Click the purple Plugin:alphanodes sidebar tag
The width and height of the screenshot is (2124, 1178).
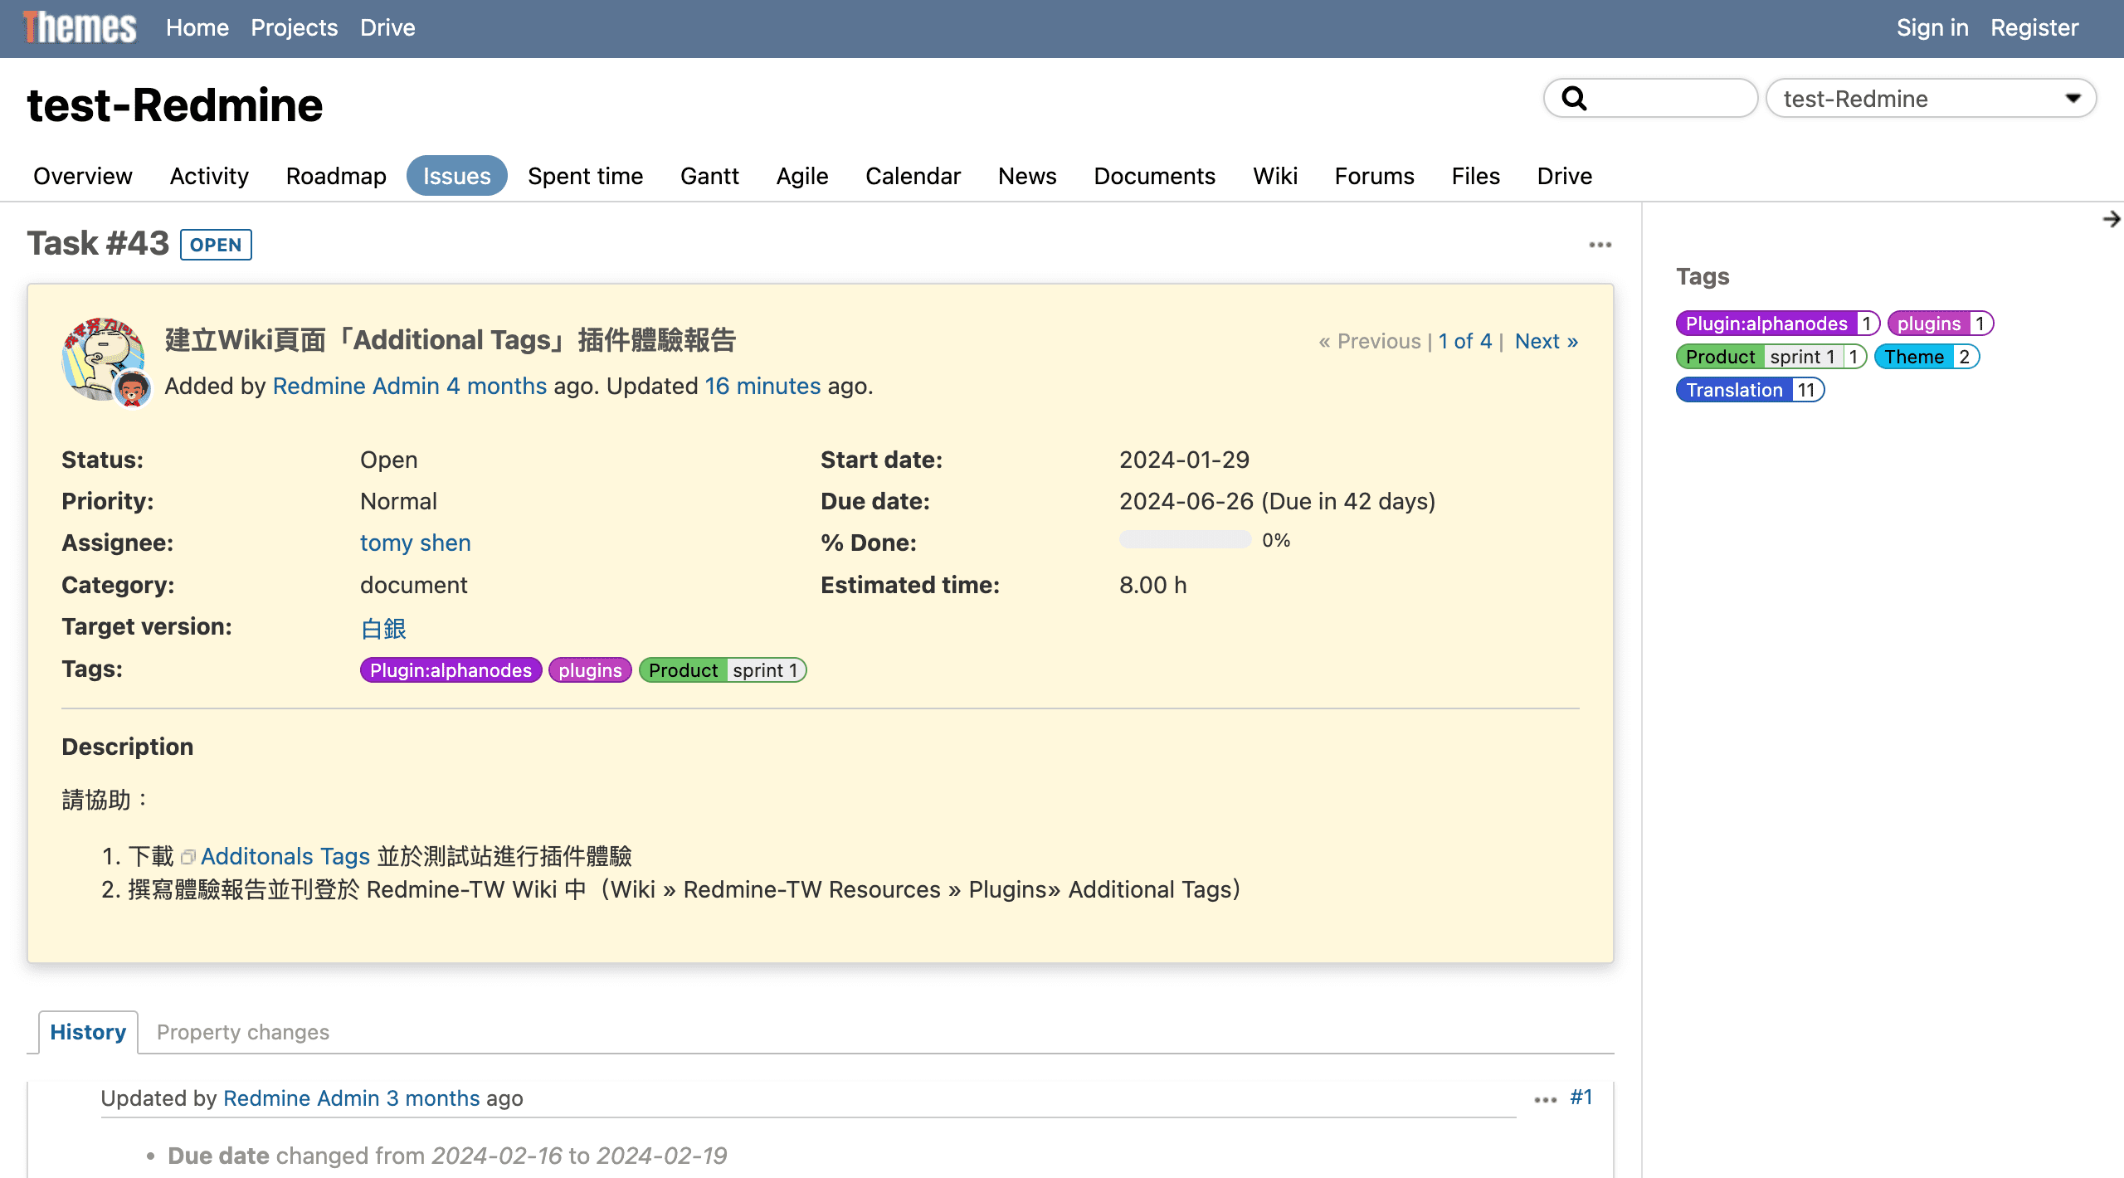(1766, 324)
